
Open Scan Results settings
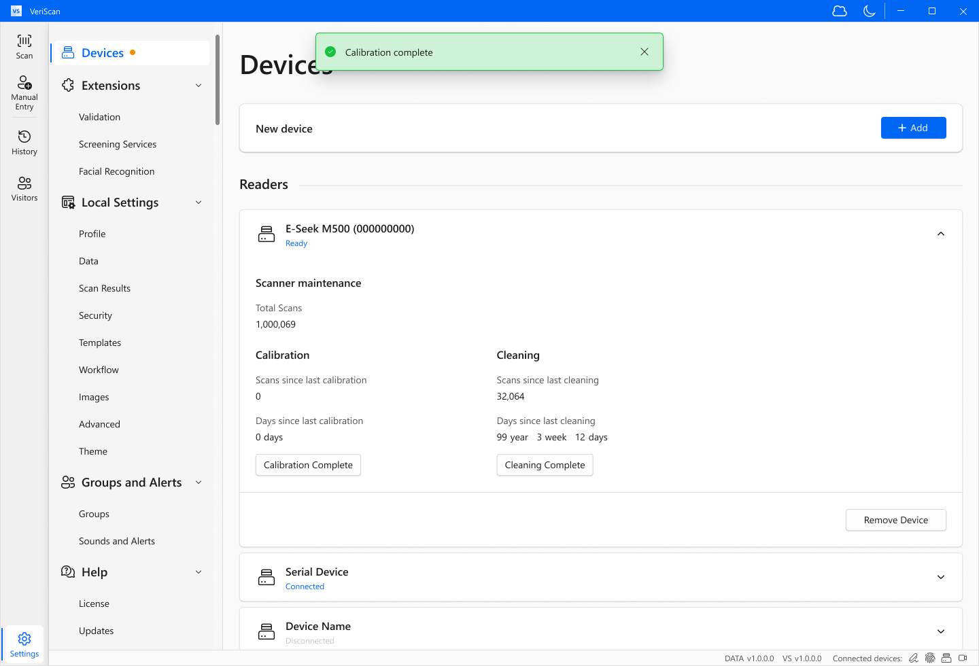[x=105, y=288]
